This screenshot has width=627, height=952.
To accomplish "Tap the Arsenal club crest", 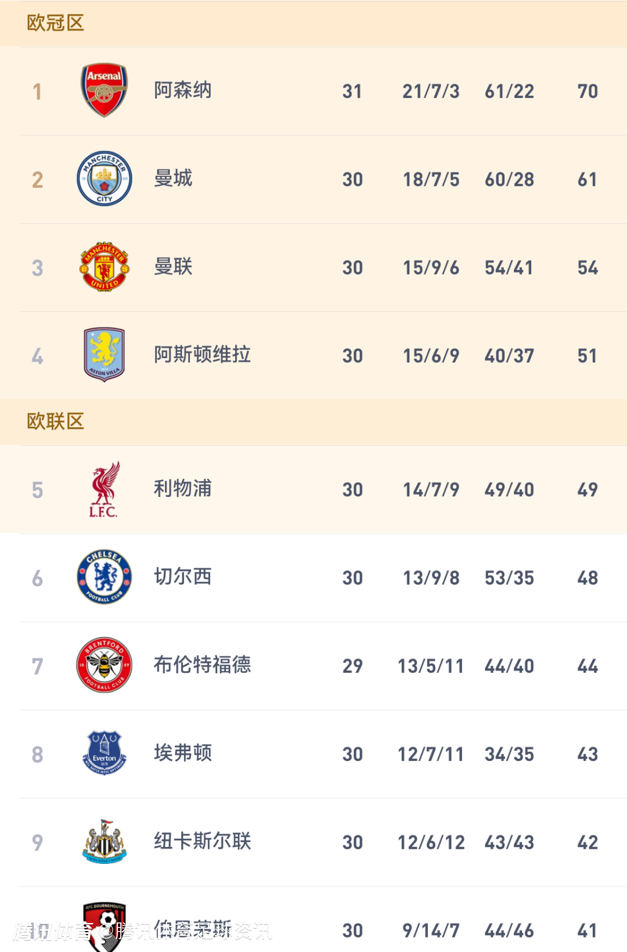I will pyautogui.click(x=104, y=91).
